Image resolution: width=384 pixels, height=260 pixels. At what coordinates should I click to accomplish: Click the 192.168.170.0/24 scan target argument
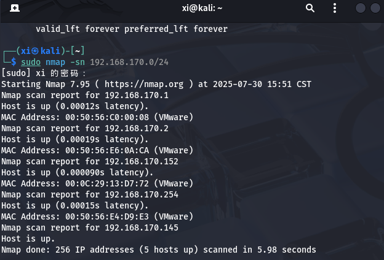pyautogui.click(x=129, y=63)
